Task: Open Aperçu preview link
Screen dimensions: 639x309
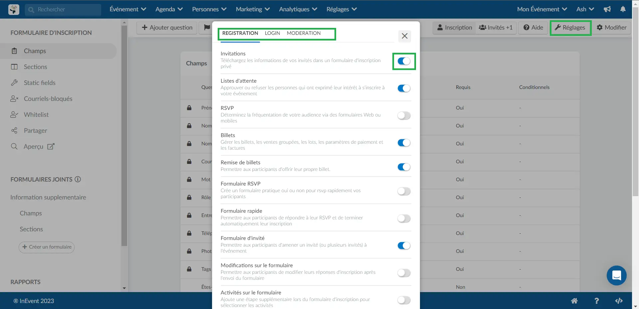Action: tap(33, 146)
